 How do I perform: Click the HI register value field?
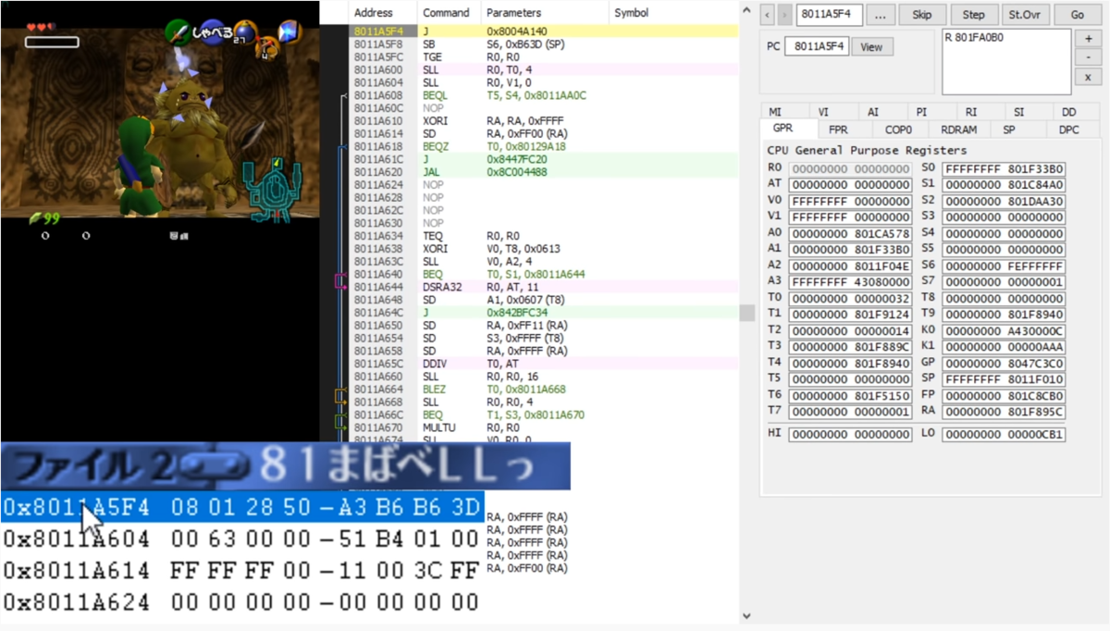pos(850,434)
